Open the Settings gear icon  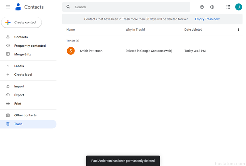tap(212, 7)
